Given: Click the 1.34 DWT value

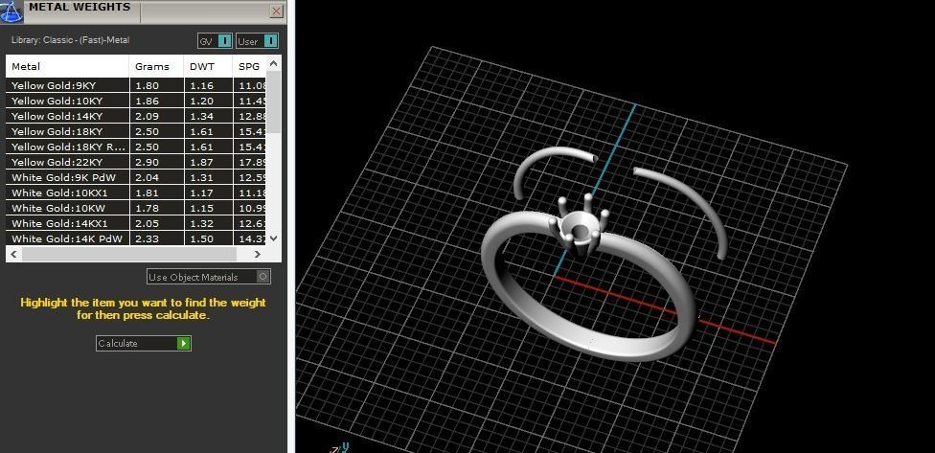Looking at the screenshot, I should click(x=201, y=116).
